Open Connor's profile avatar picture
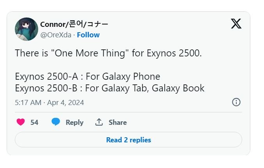 click(27, 29)
